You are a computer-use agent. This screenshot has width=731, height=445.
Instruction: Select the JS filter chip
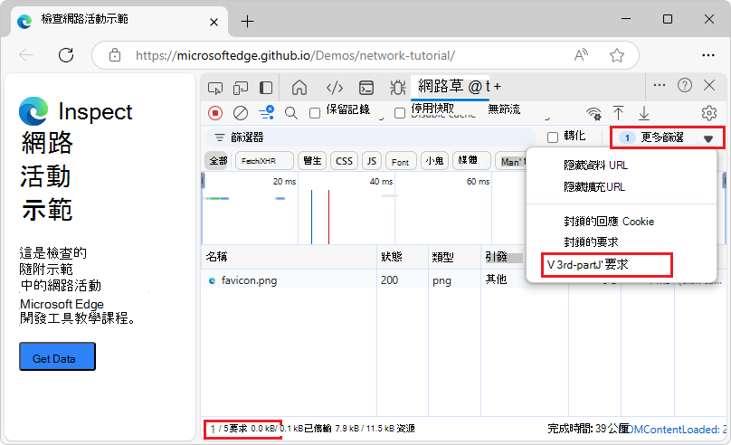point(372,161)
